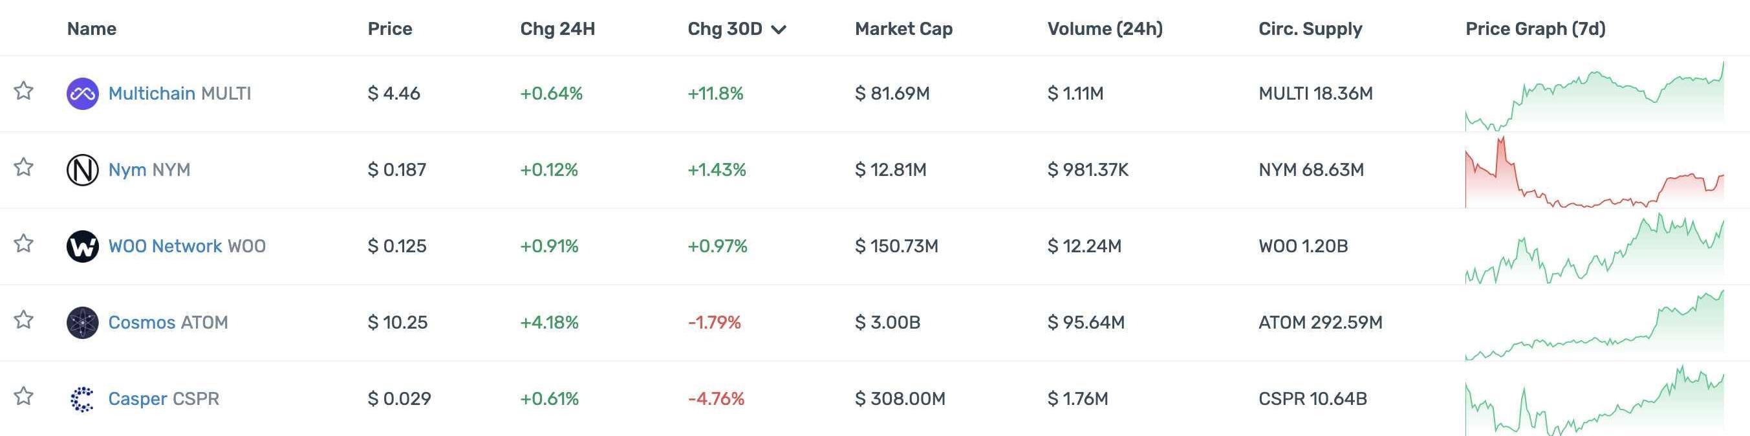Click the Nym coin logo icon
1750x436 pixels.
click(x=82, y=169)
